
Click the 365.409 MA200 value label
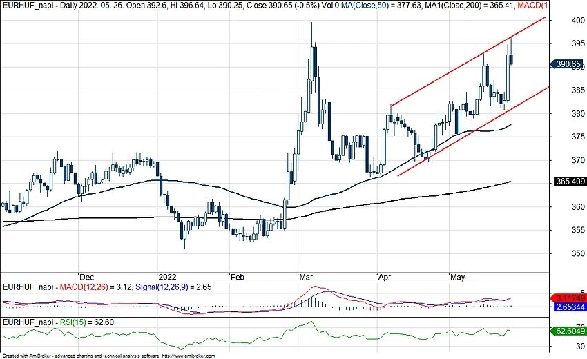(570, 182)
